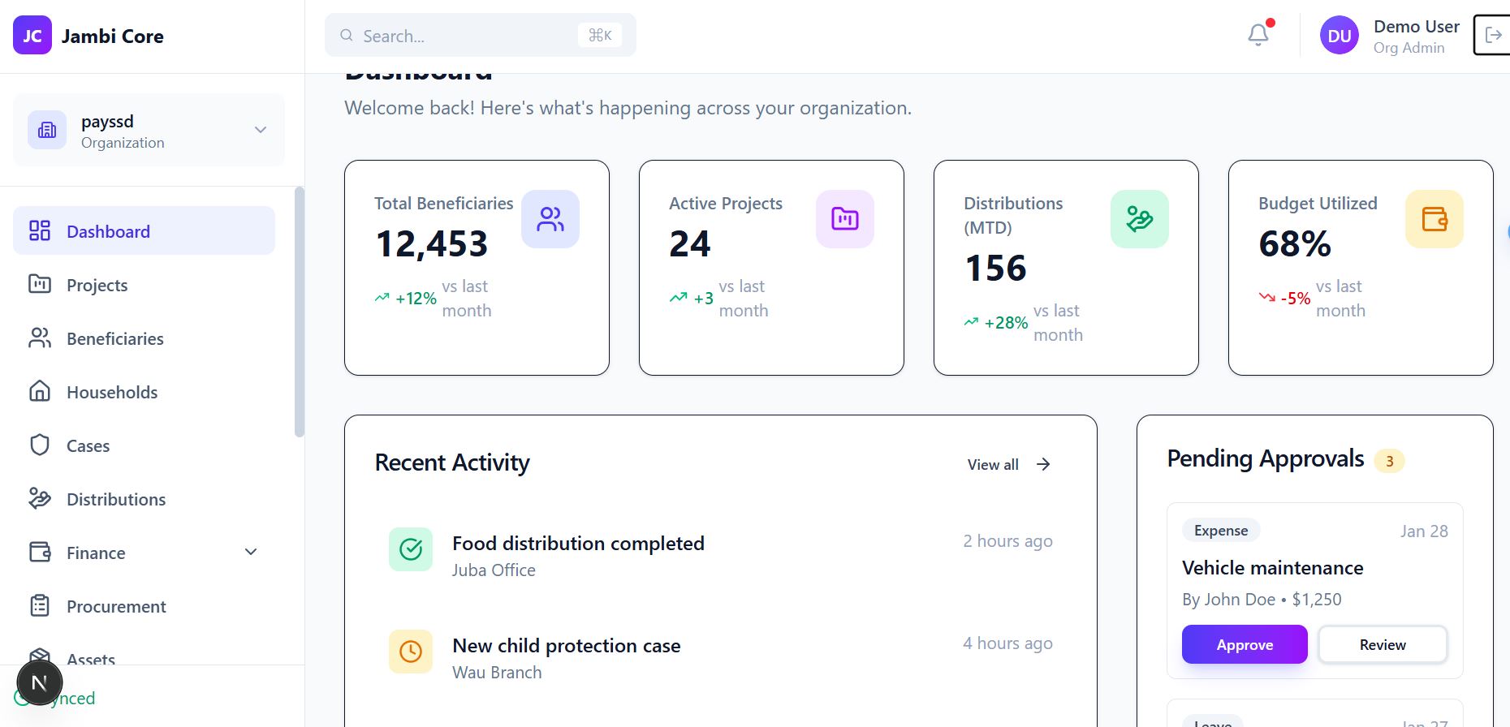Go to Projects in the sidebar
Image resolution: width=1510 pixels, height=727 pixels.
click(97, 286)
